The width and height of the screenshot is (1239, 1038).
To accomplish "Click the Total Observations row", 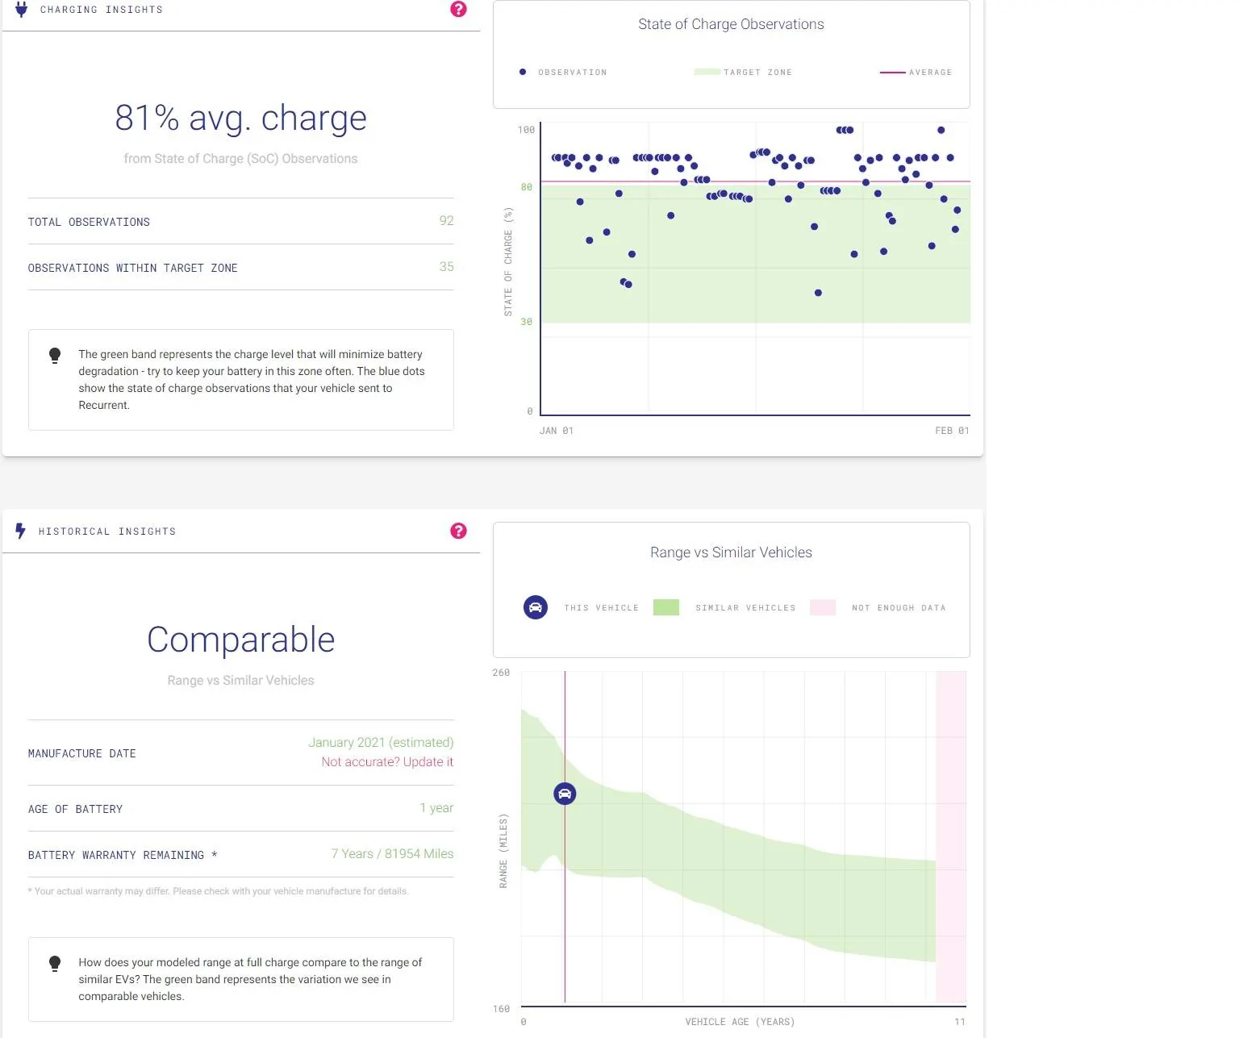I will pos(241,221).
